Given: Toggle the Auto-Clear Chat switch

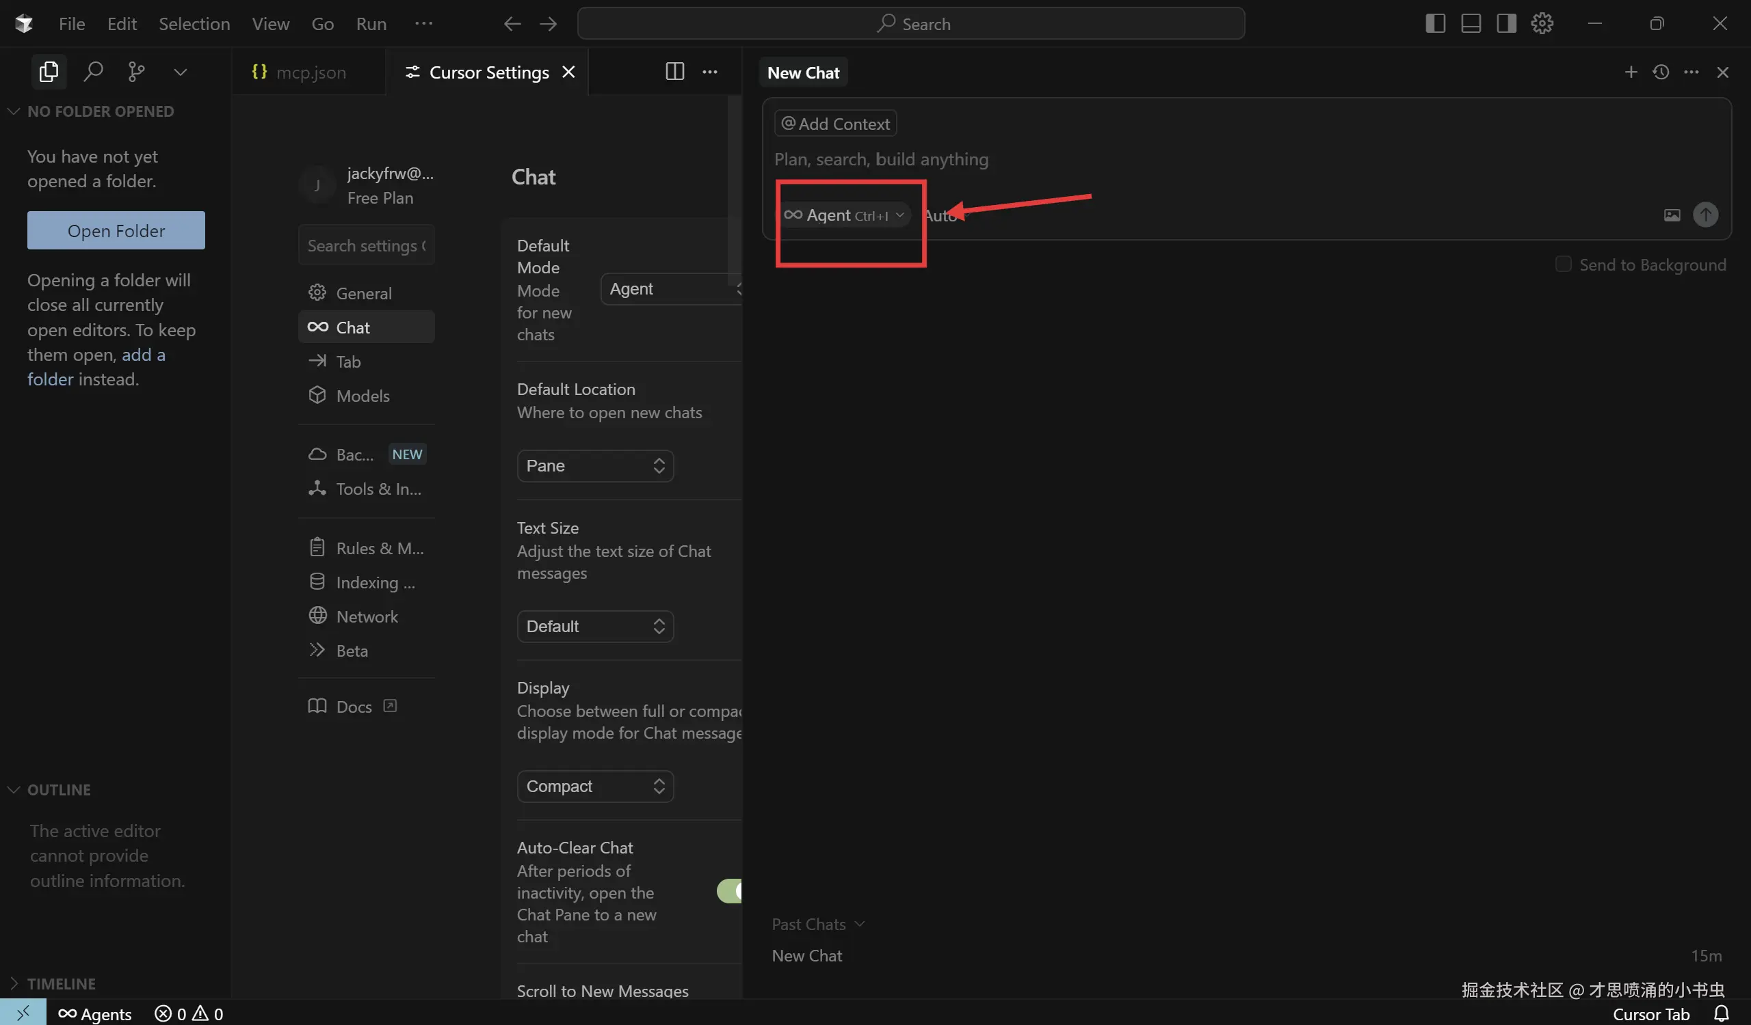Looking at the screenshot, I should tap(730, 891).
